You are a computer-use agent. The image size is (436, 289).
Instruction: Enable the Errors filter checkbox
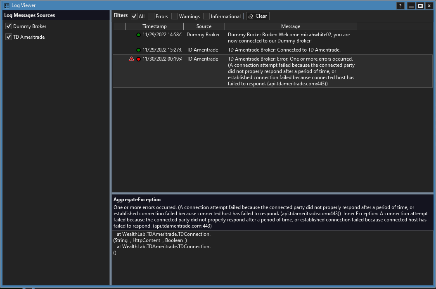(151, 16)
